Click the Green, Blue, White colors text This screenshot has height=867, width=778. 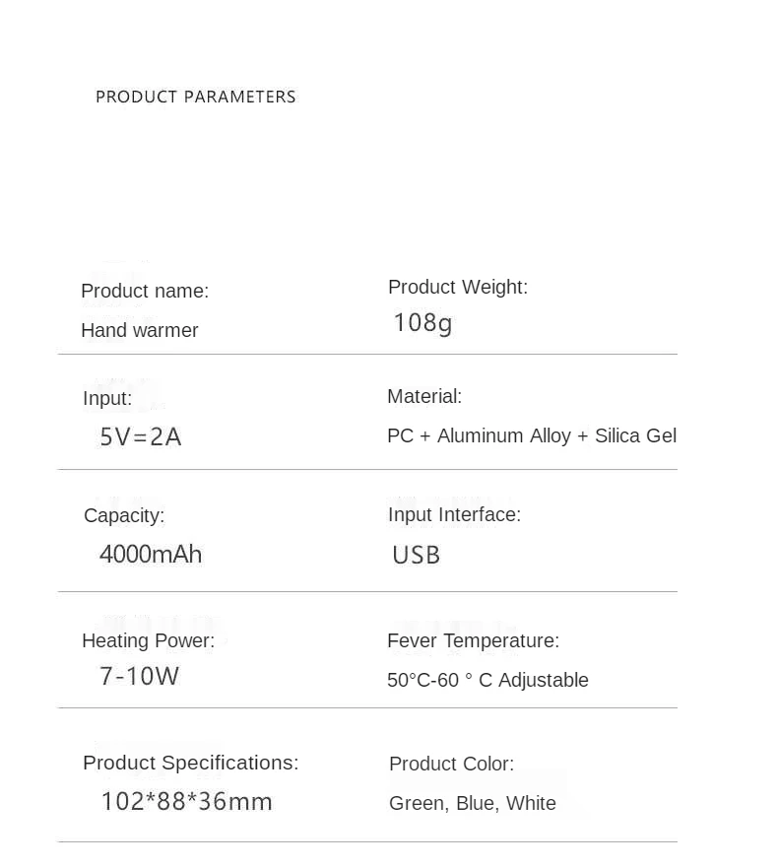click(473, 803)
